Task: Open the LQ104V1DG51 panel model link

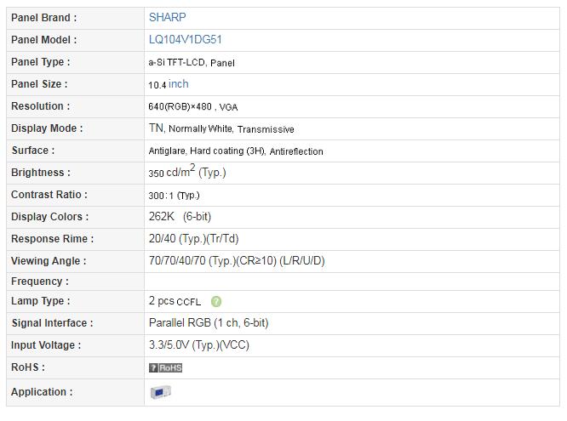Action: [x=186, y=39]
